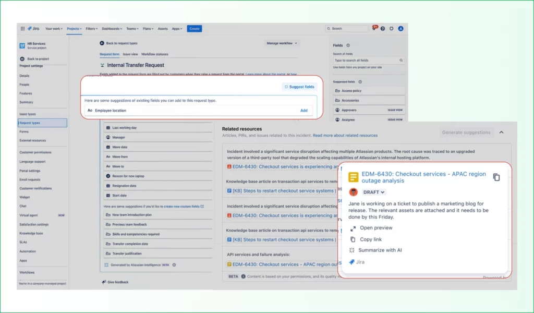534x313 pixels.
Task: Click the Jira icon in popup card footer
Action: [352, 262]
